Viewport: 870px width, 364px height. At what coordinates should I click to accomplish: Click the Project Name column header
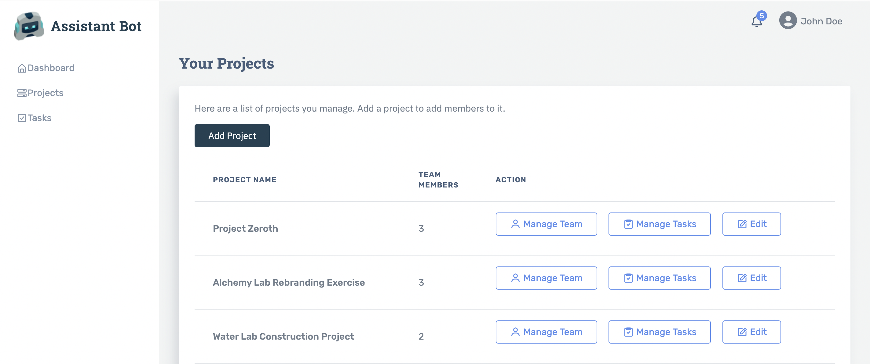[244, 180]
